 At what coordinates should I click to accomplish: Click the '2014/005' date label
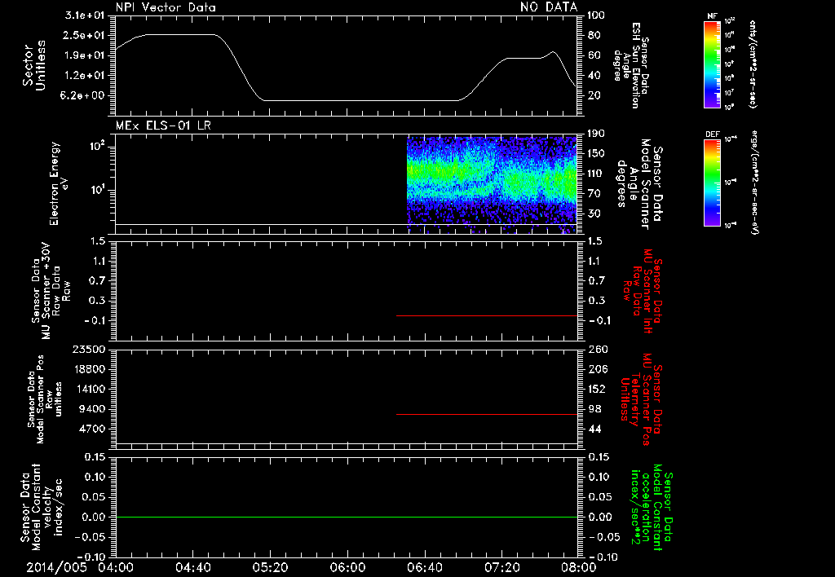[56, 567]
